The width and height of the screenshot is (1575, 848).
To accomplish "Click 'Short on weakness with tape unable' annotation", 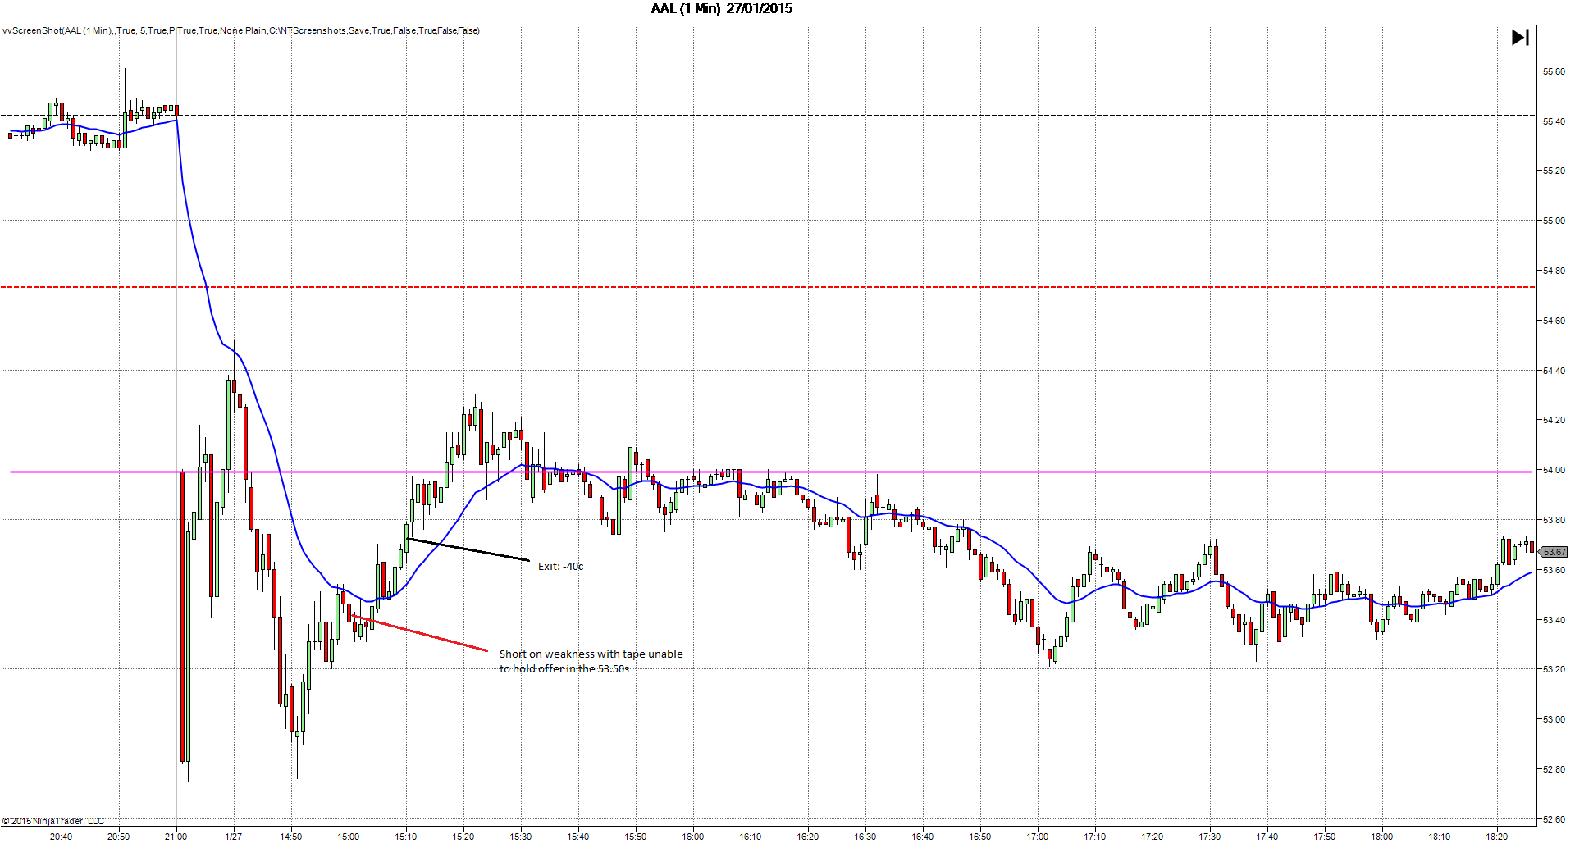I will [591, 654].
